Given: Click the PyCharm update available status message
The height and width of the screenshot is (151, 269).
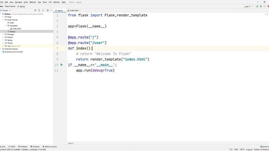Looking at the screenshot, I should [23, 149].
